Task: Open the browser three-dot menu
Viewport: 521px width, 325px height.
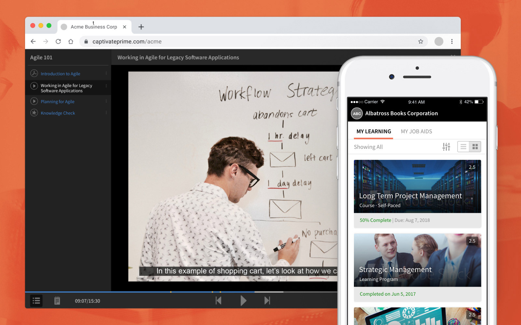Action: tap(452, 41)
